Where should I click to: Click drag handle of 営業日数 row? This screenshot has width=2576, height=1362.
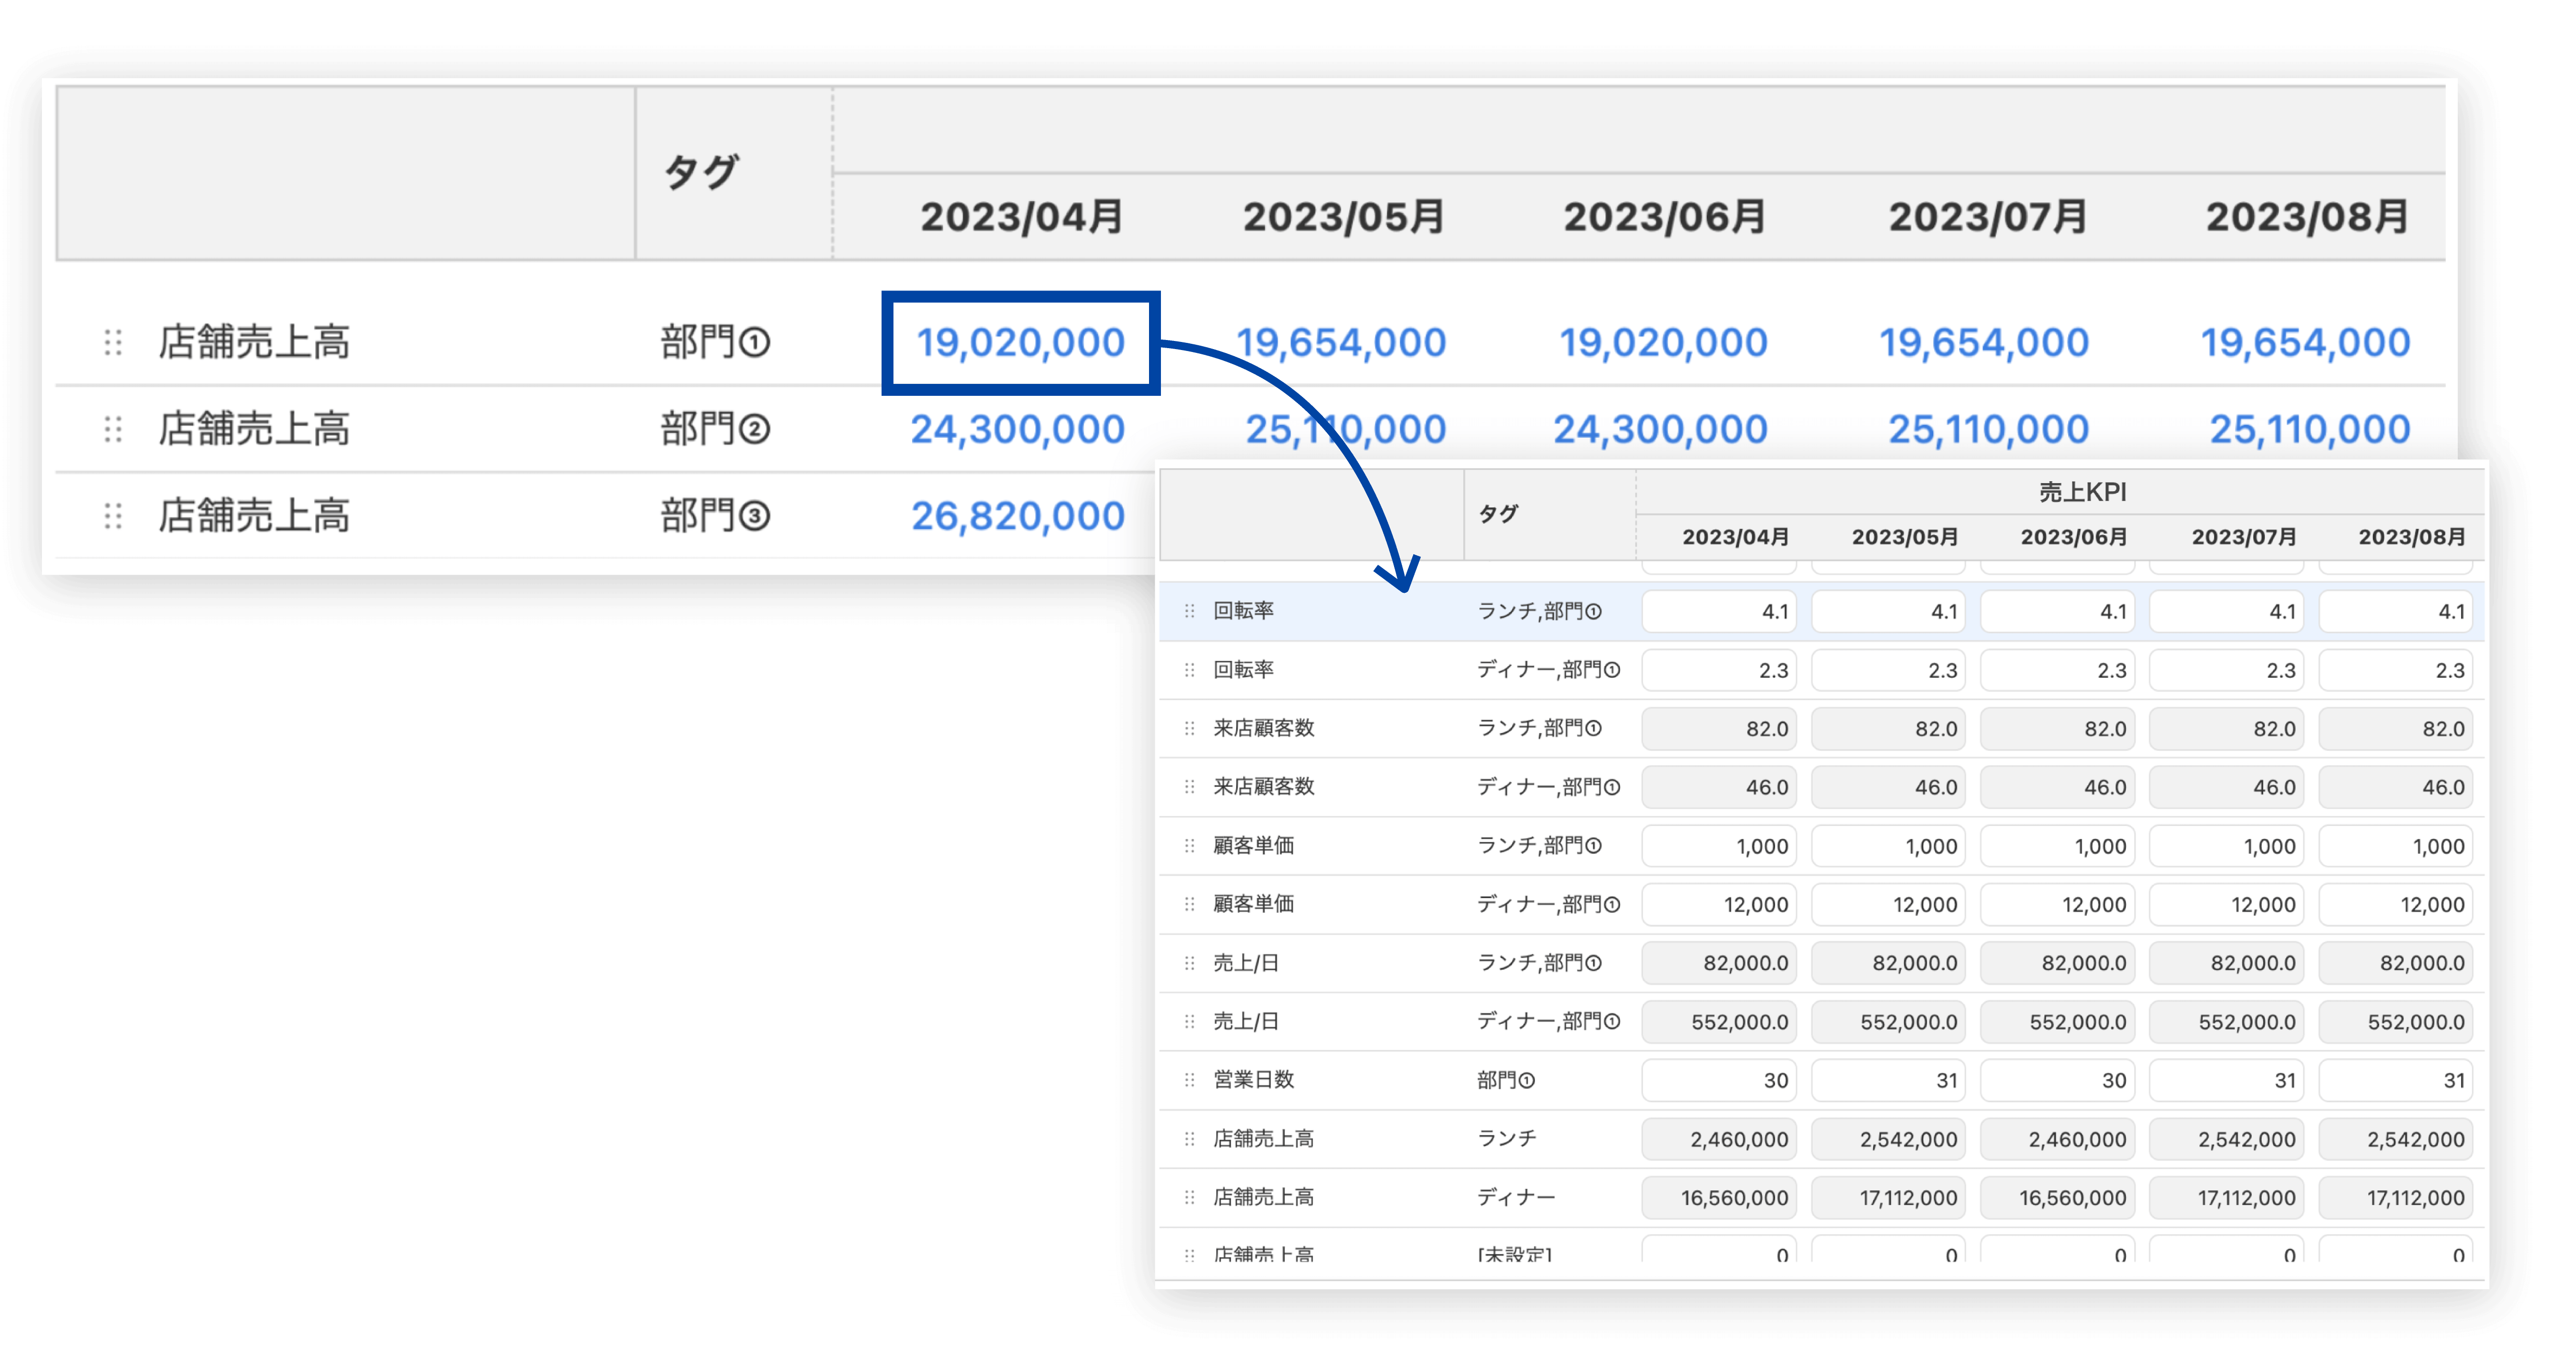click(1189, 1080)
